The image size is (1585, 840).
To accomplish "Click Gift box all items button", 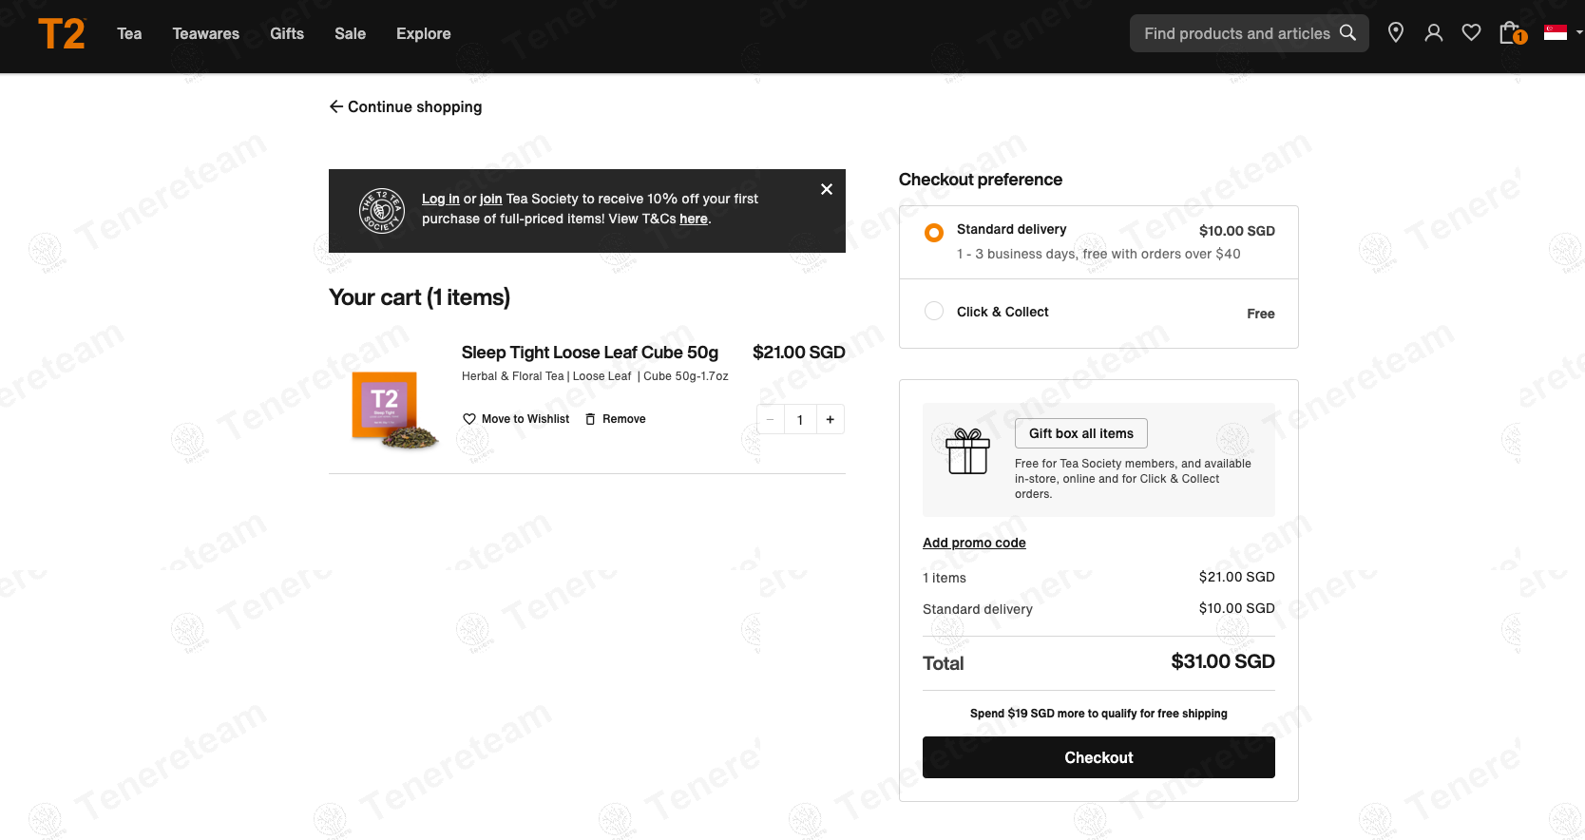I will coord(1080,433).
